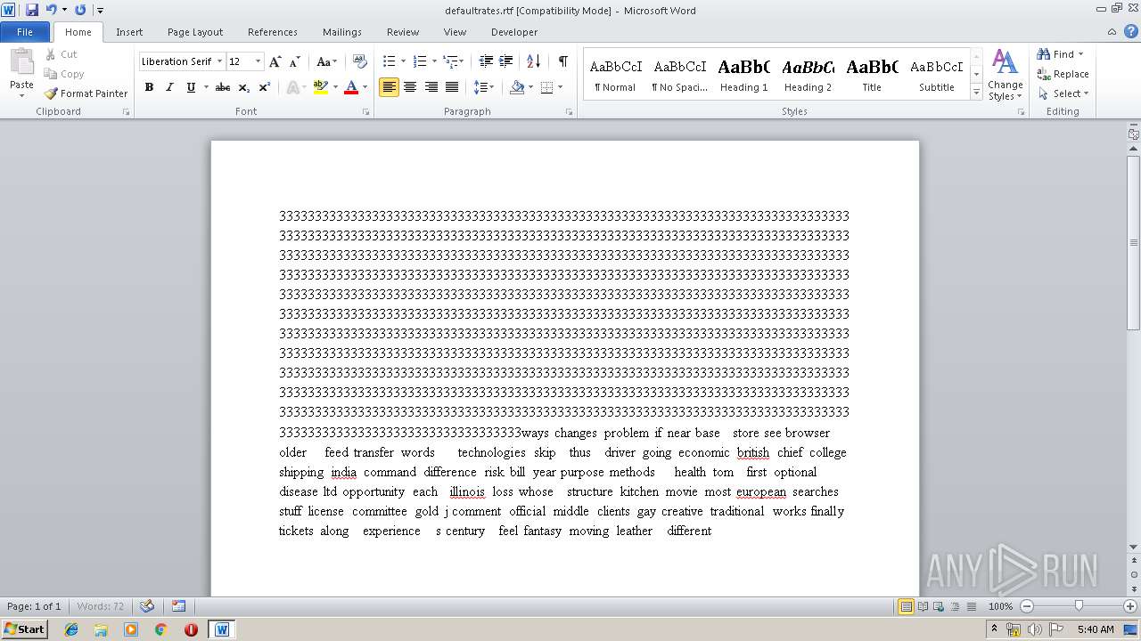Screen dimensions: 1141x641
Task: Apply text highlight color
Action: 321,87
